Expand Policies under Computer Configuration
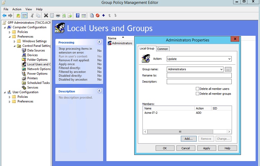The width and height of the screenshot is (260, 166). (x=10, y=32)
